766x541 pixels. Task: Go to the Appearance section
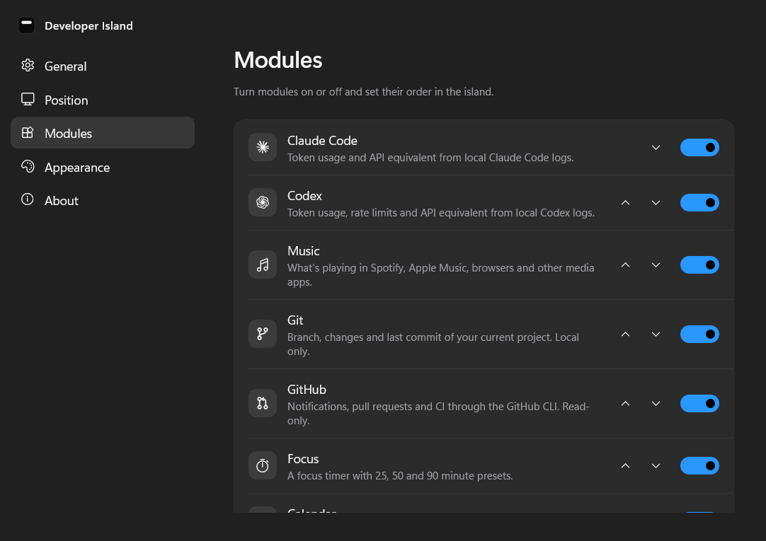click(103, 168)
